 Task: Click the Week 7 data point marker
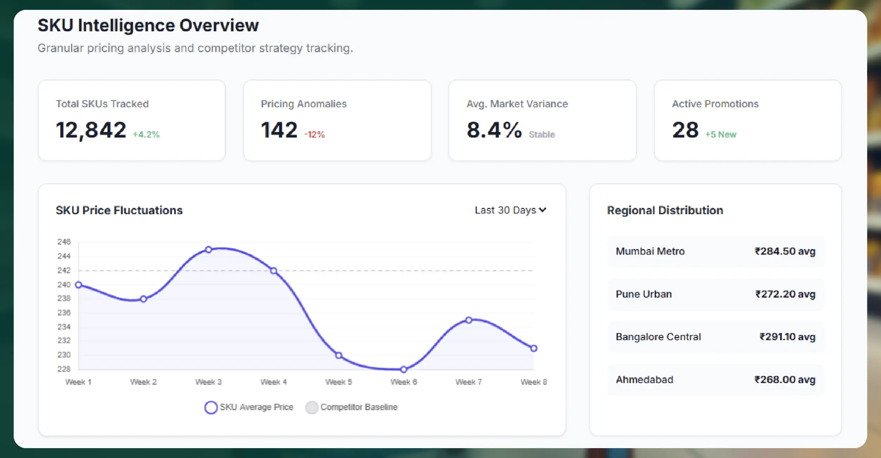[469, 320]
